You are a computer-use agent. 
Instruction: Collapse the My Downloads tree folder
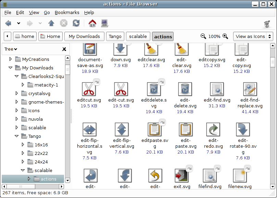tap(10, 68)
